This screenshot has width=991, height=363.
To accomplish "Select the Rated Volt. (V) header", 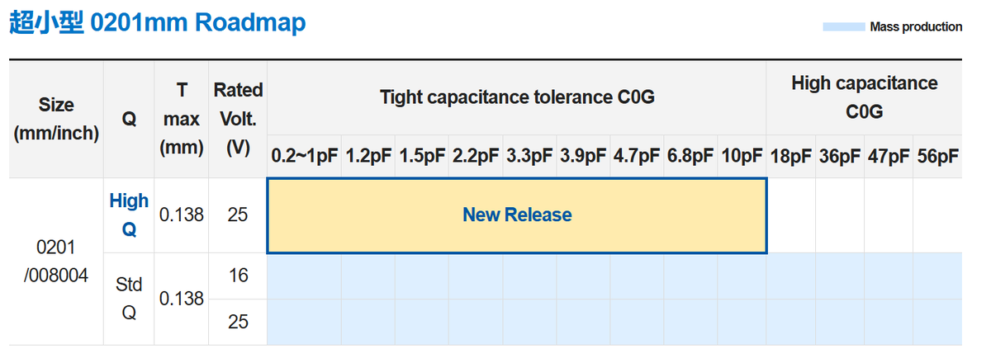I will tap(238, 119).
